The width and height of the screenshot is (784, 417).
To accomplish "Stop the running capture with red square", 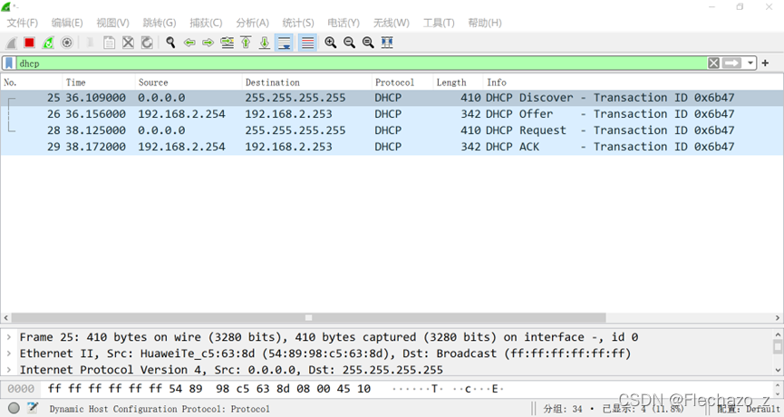I will coord(30,43).
